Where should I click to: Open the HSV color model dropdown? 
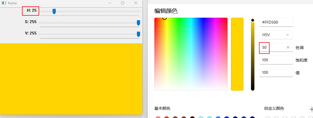[x=276, y=35]
